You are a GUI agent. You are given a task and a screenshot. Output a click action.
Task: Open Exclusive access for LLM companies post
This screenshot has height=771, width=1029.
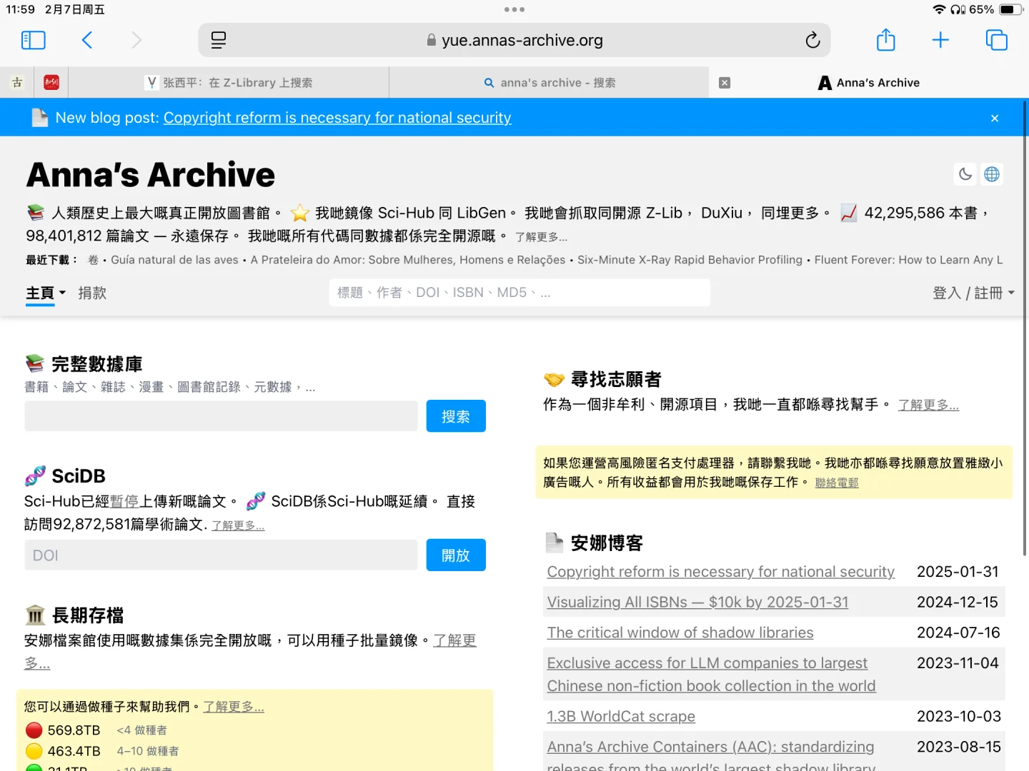point(711,675)
